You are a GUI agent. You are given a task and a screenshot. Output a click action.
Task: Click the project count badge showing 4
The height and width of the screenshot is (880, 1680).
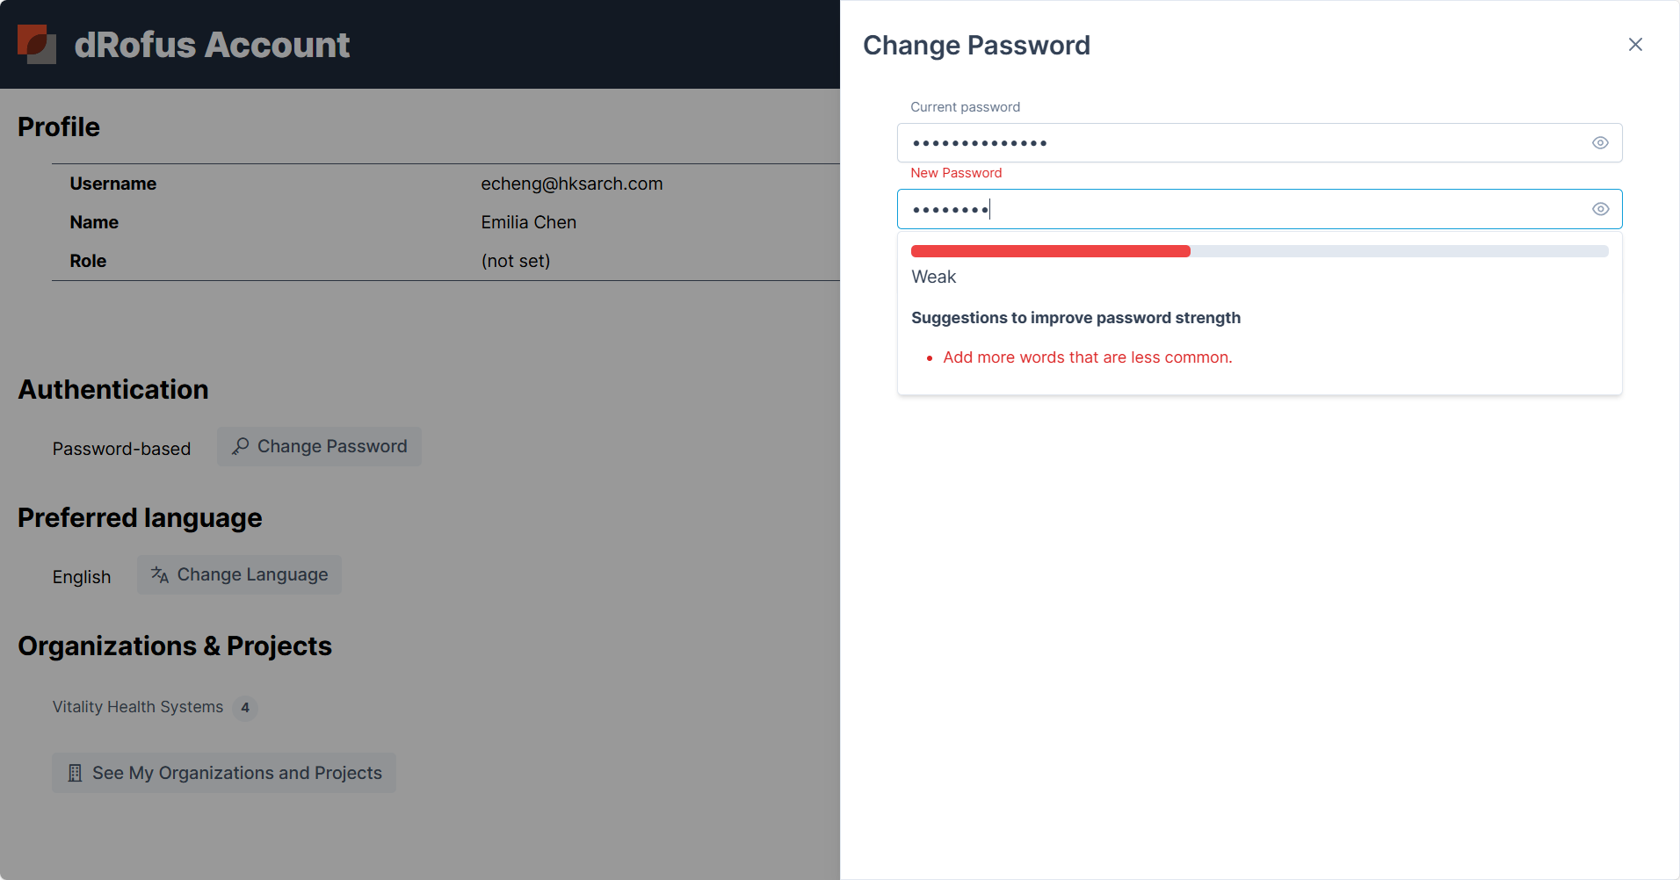point(245,708)
